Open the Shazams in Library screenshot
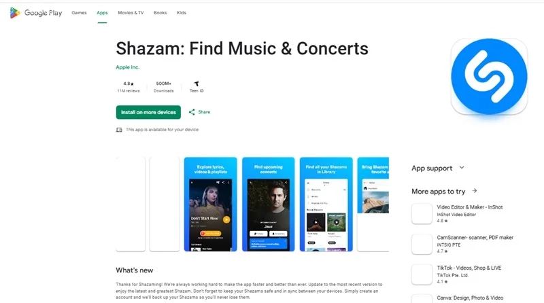This screenshot has height=303, width=544. pos(326,204)
